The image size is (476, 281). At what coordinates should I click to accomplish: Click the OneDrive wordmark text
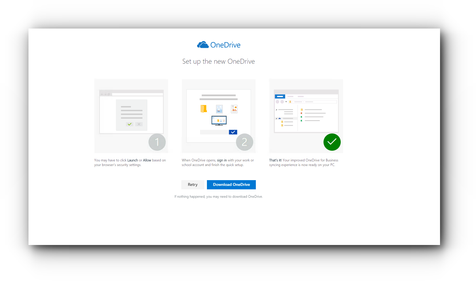coord(225,45)
